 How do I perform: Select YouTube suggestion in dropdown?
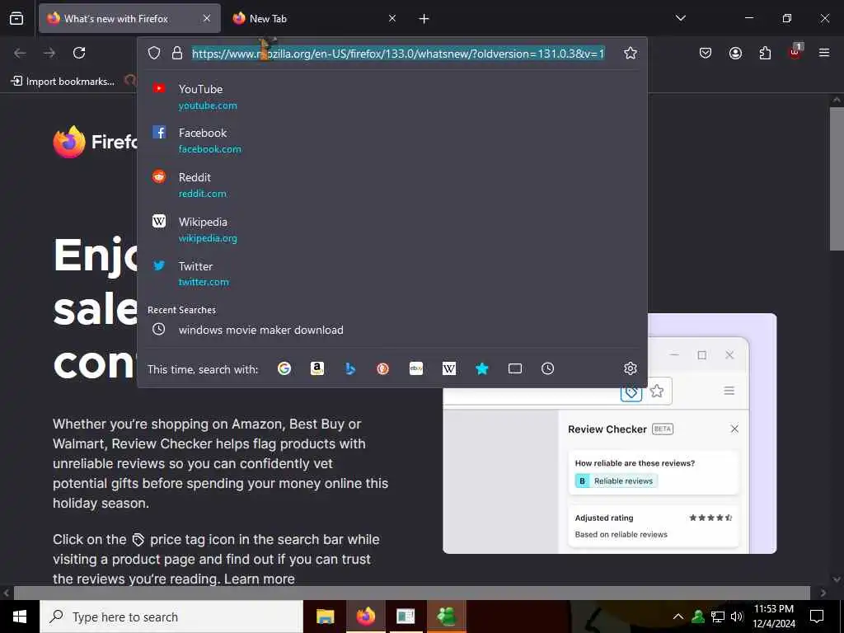click(392, 97)
